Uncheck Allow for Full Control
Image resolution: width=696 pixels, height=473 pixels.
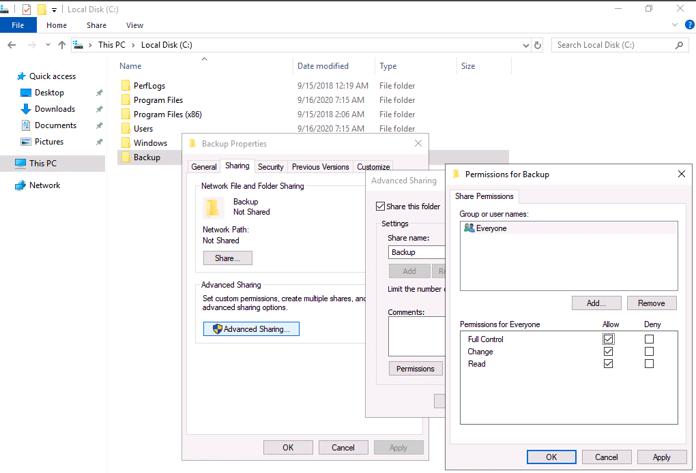(x=608, y=339)
